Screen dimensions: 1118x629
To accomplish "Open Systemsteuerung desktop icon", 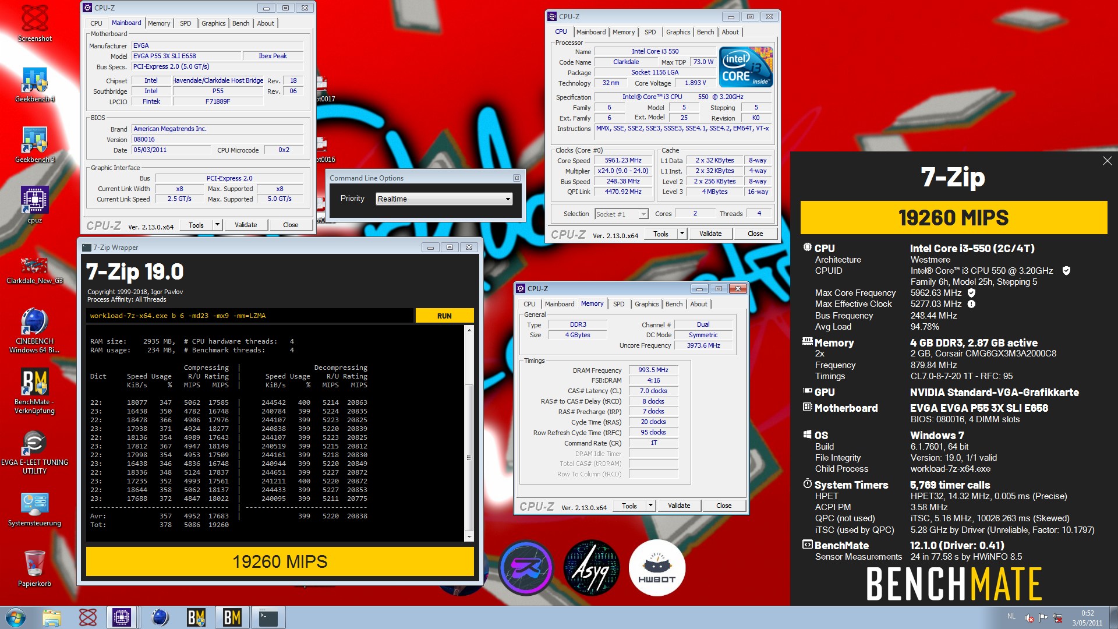I will (34, 510).
